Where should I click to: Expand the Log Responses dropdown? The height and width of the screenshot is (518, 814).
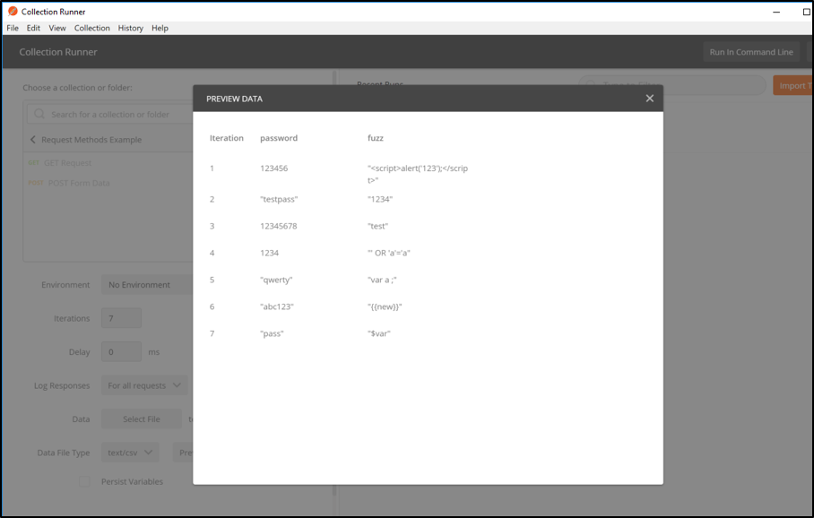click(x=144, y=385)
